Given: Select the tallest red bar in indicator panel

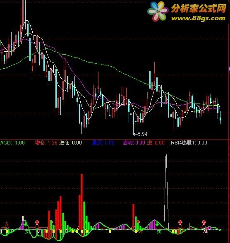Looking at the screenshot, I should click(x=81, y=202).
